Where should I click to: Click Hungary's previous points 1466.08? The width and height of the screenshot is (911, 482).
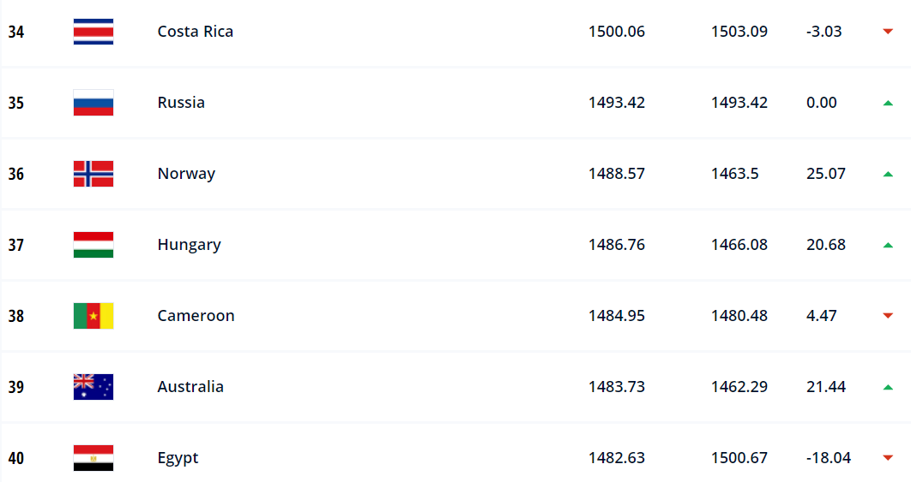click(739, 245)
